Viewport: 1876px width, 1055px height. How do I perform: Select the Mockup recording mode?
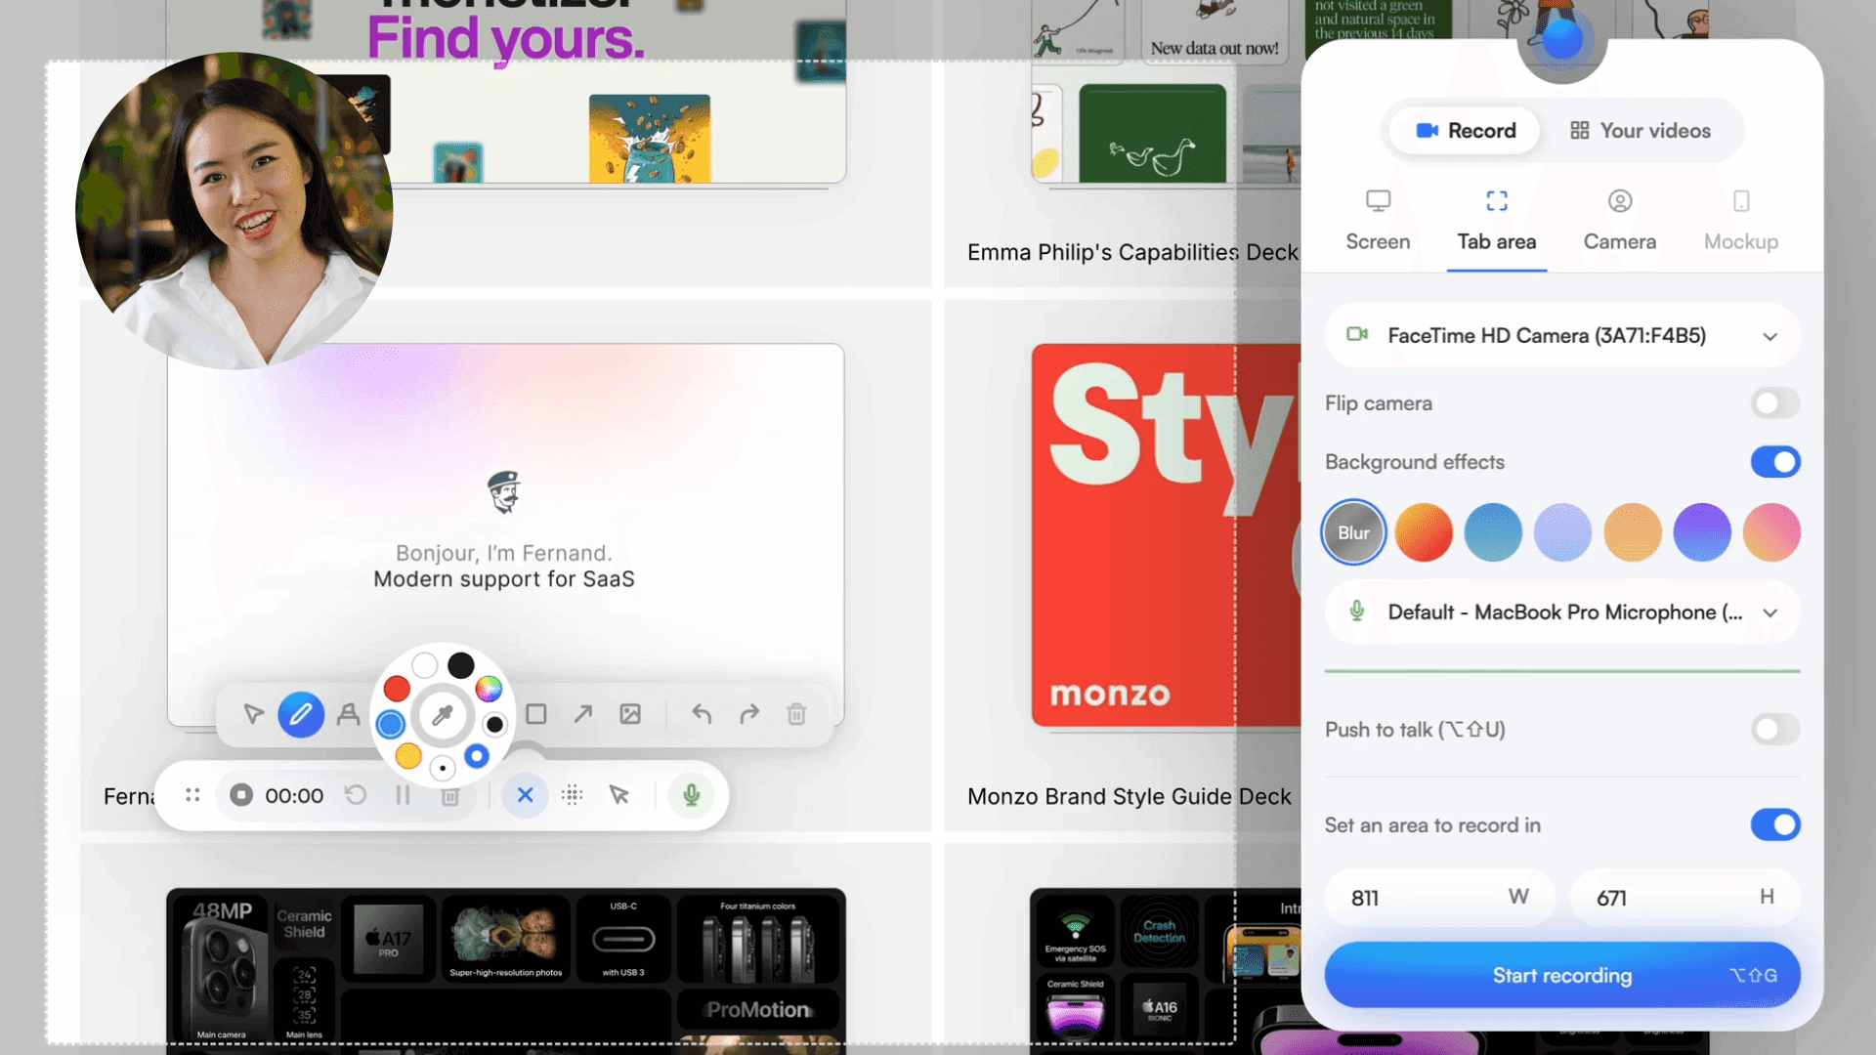(1741, 219)
